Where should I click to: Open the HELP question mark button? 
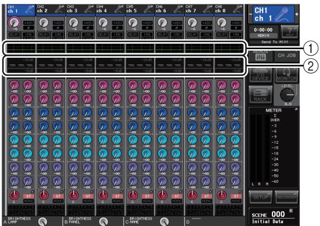pyautogui.click(x=289, y=32)
